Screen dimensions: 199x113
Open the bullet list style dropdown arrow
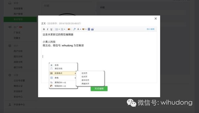click(65, 29)
